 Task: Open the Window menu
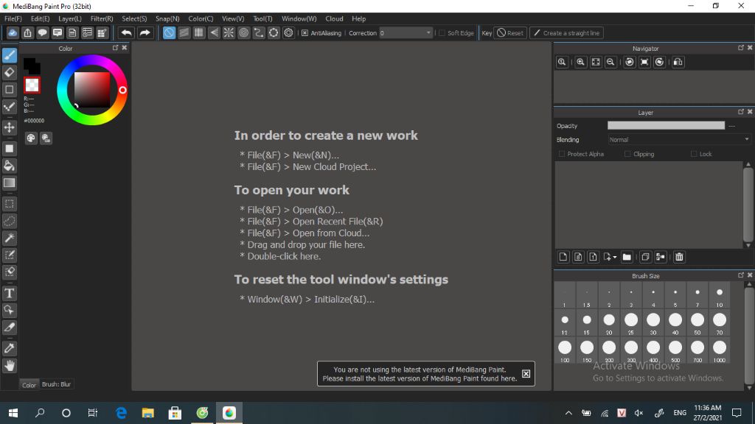[299, 18]
